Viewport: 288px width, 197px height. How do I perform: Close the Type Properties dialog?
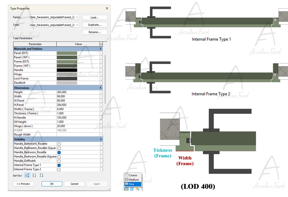pos(107,8)
